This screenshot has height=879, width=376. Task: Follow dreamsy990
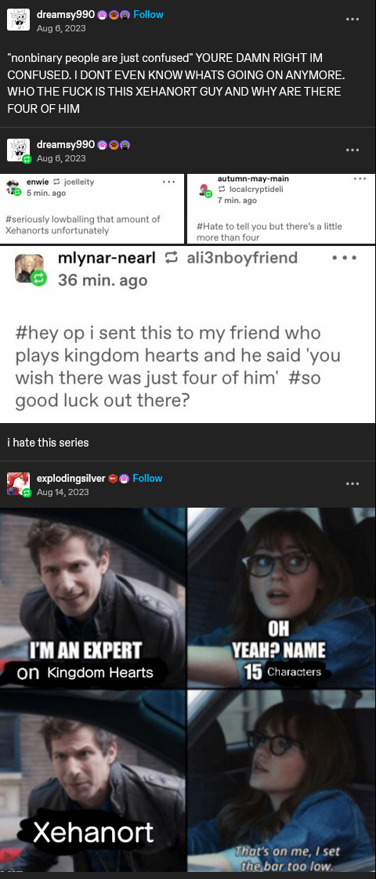point(149,15)
